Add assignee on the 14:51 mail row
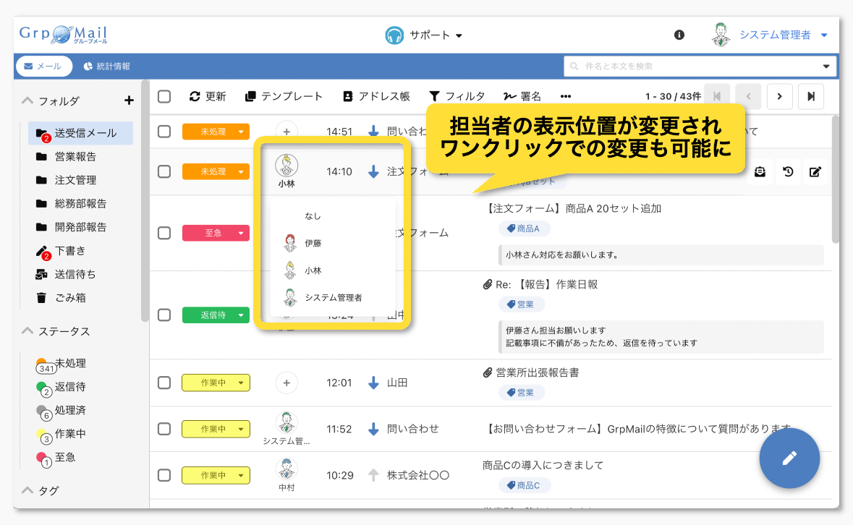The image size is (853, 525). click(287, 132)
